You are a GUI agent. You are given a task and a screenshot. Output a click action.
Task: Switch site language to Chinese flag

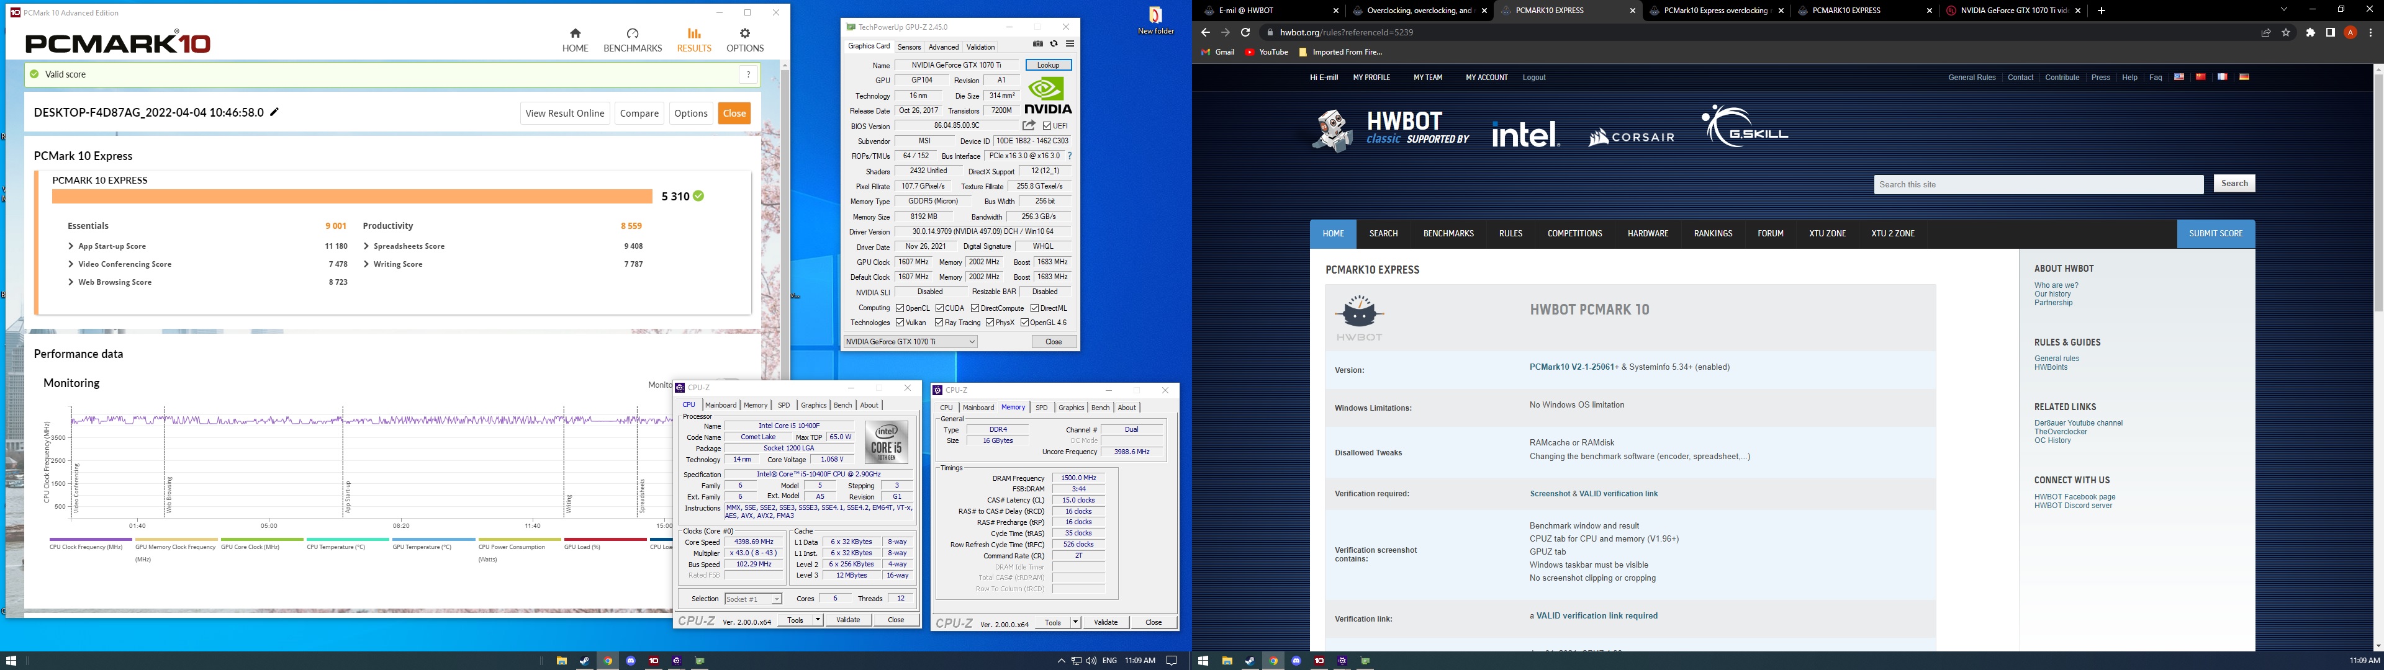click(2201, 77)
